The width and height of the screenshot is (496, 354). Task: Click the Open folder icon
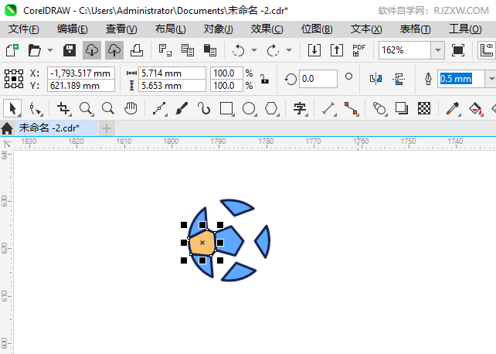[34, 50]
